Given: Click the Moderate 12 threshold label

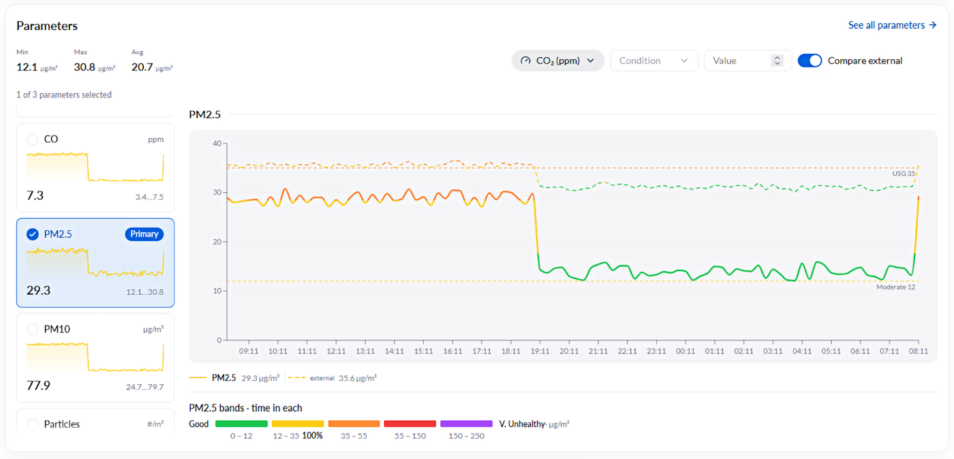Looking at the screenshot, I should pos(895,287).
